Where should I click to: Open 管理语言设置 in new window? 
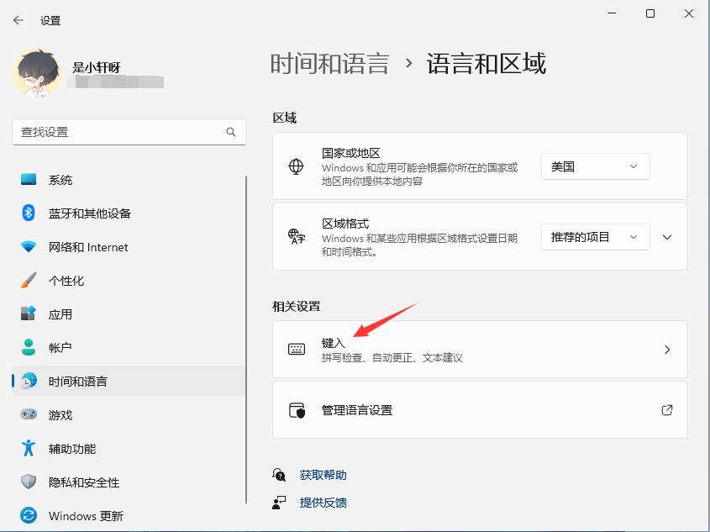coord(479,410)
